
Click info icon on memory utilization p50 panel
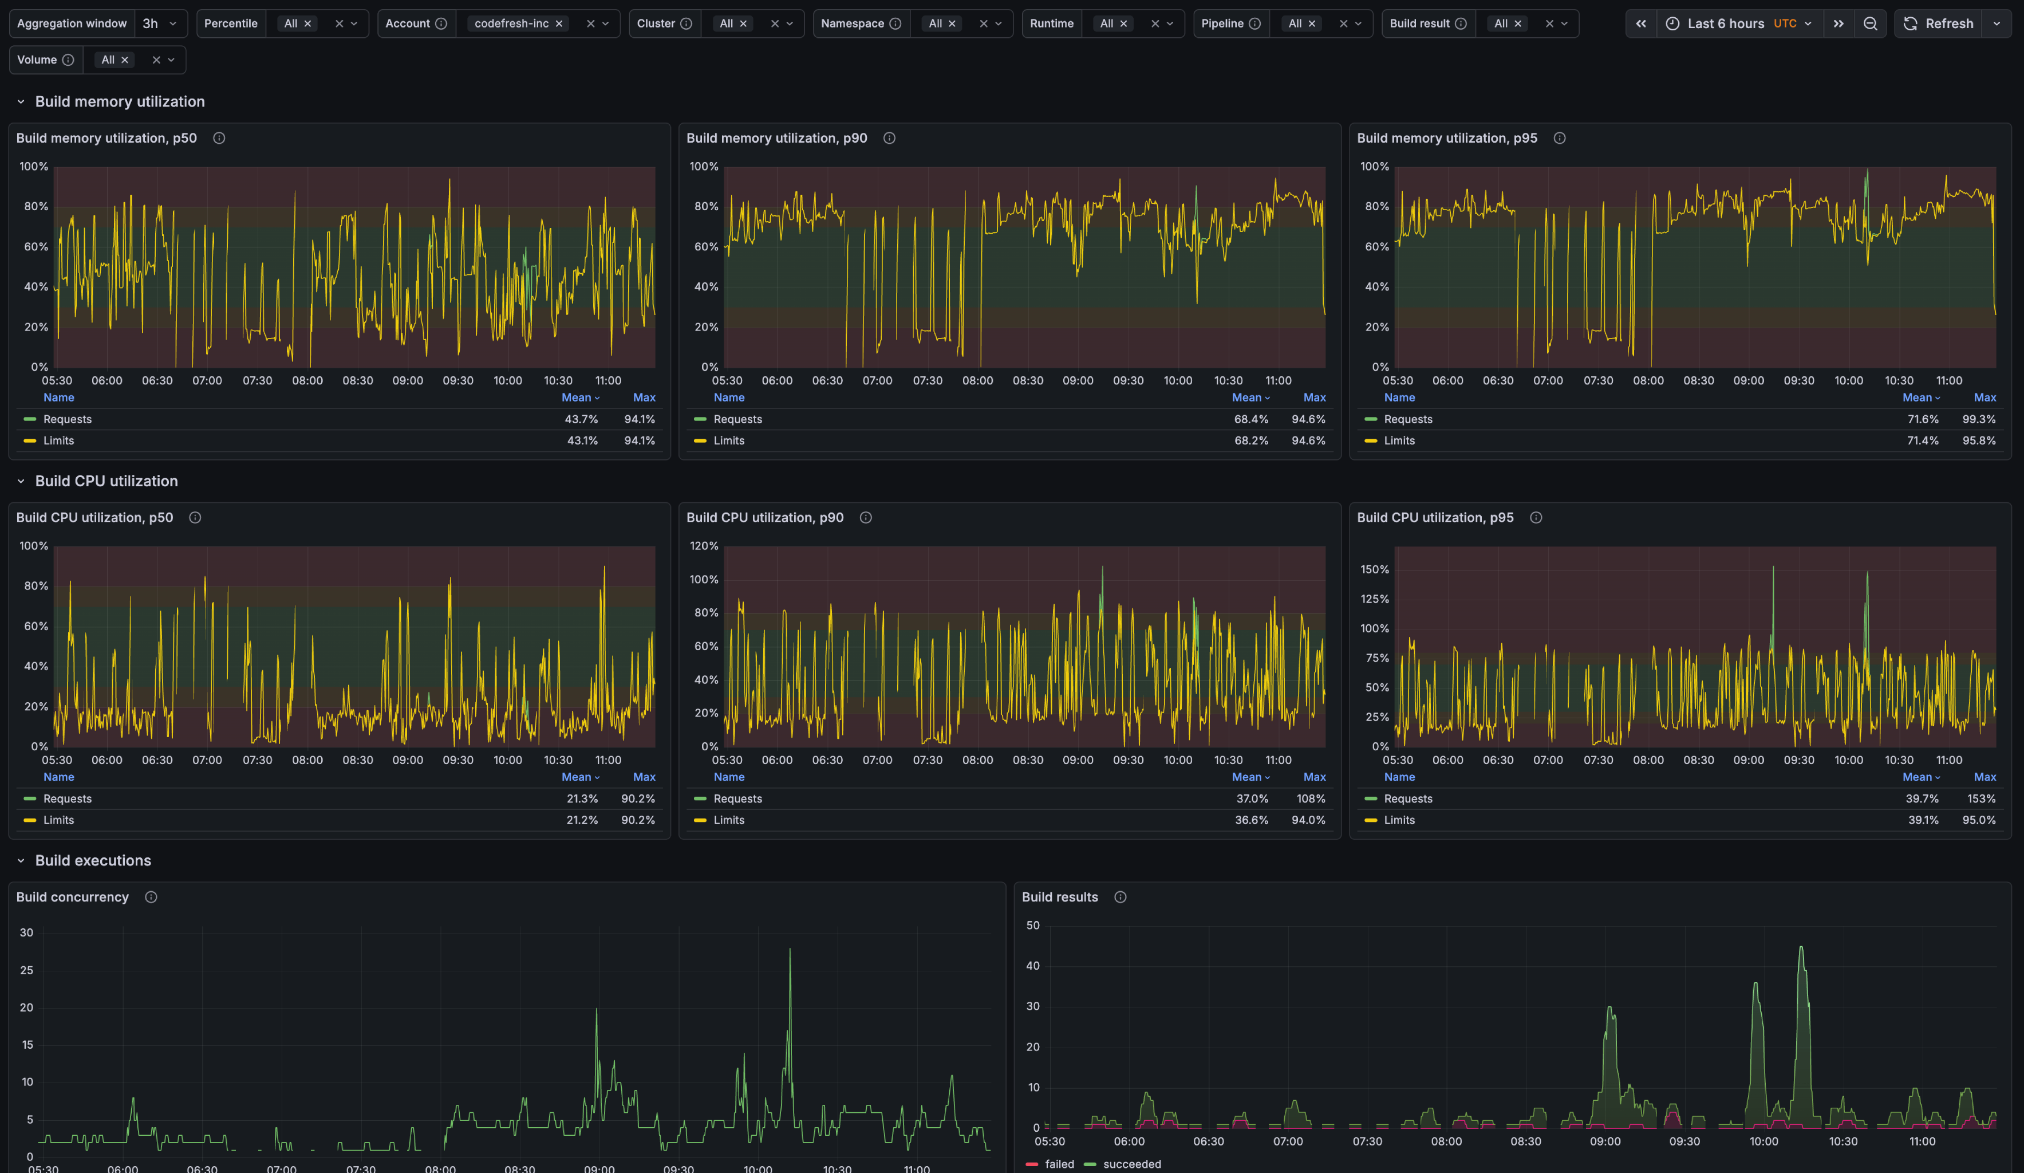pos(219,138)
